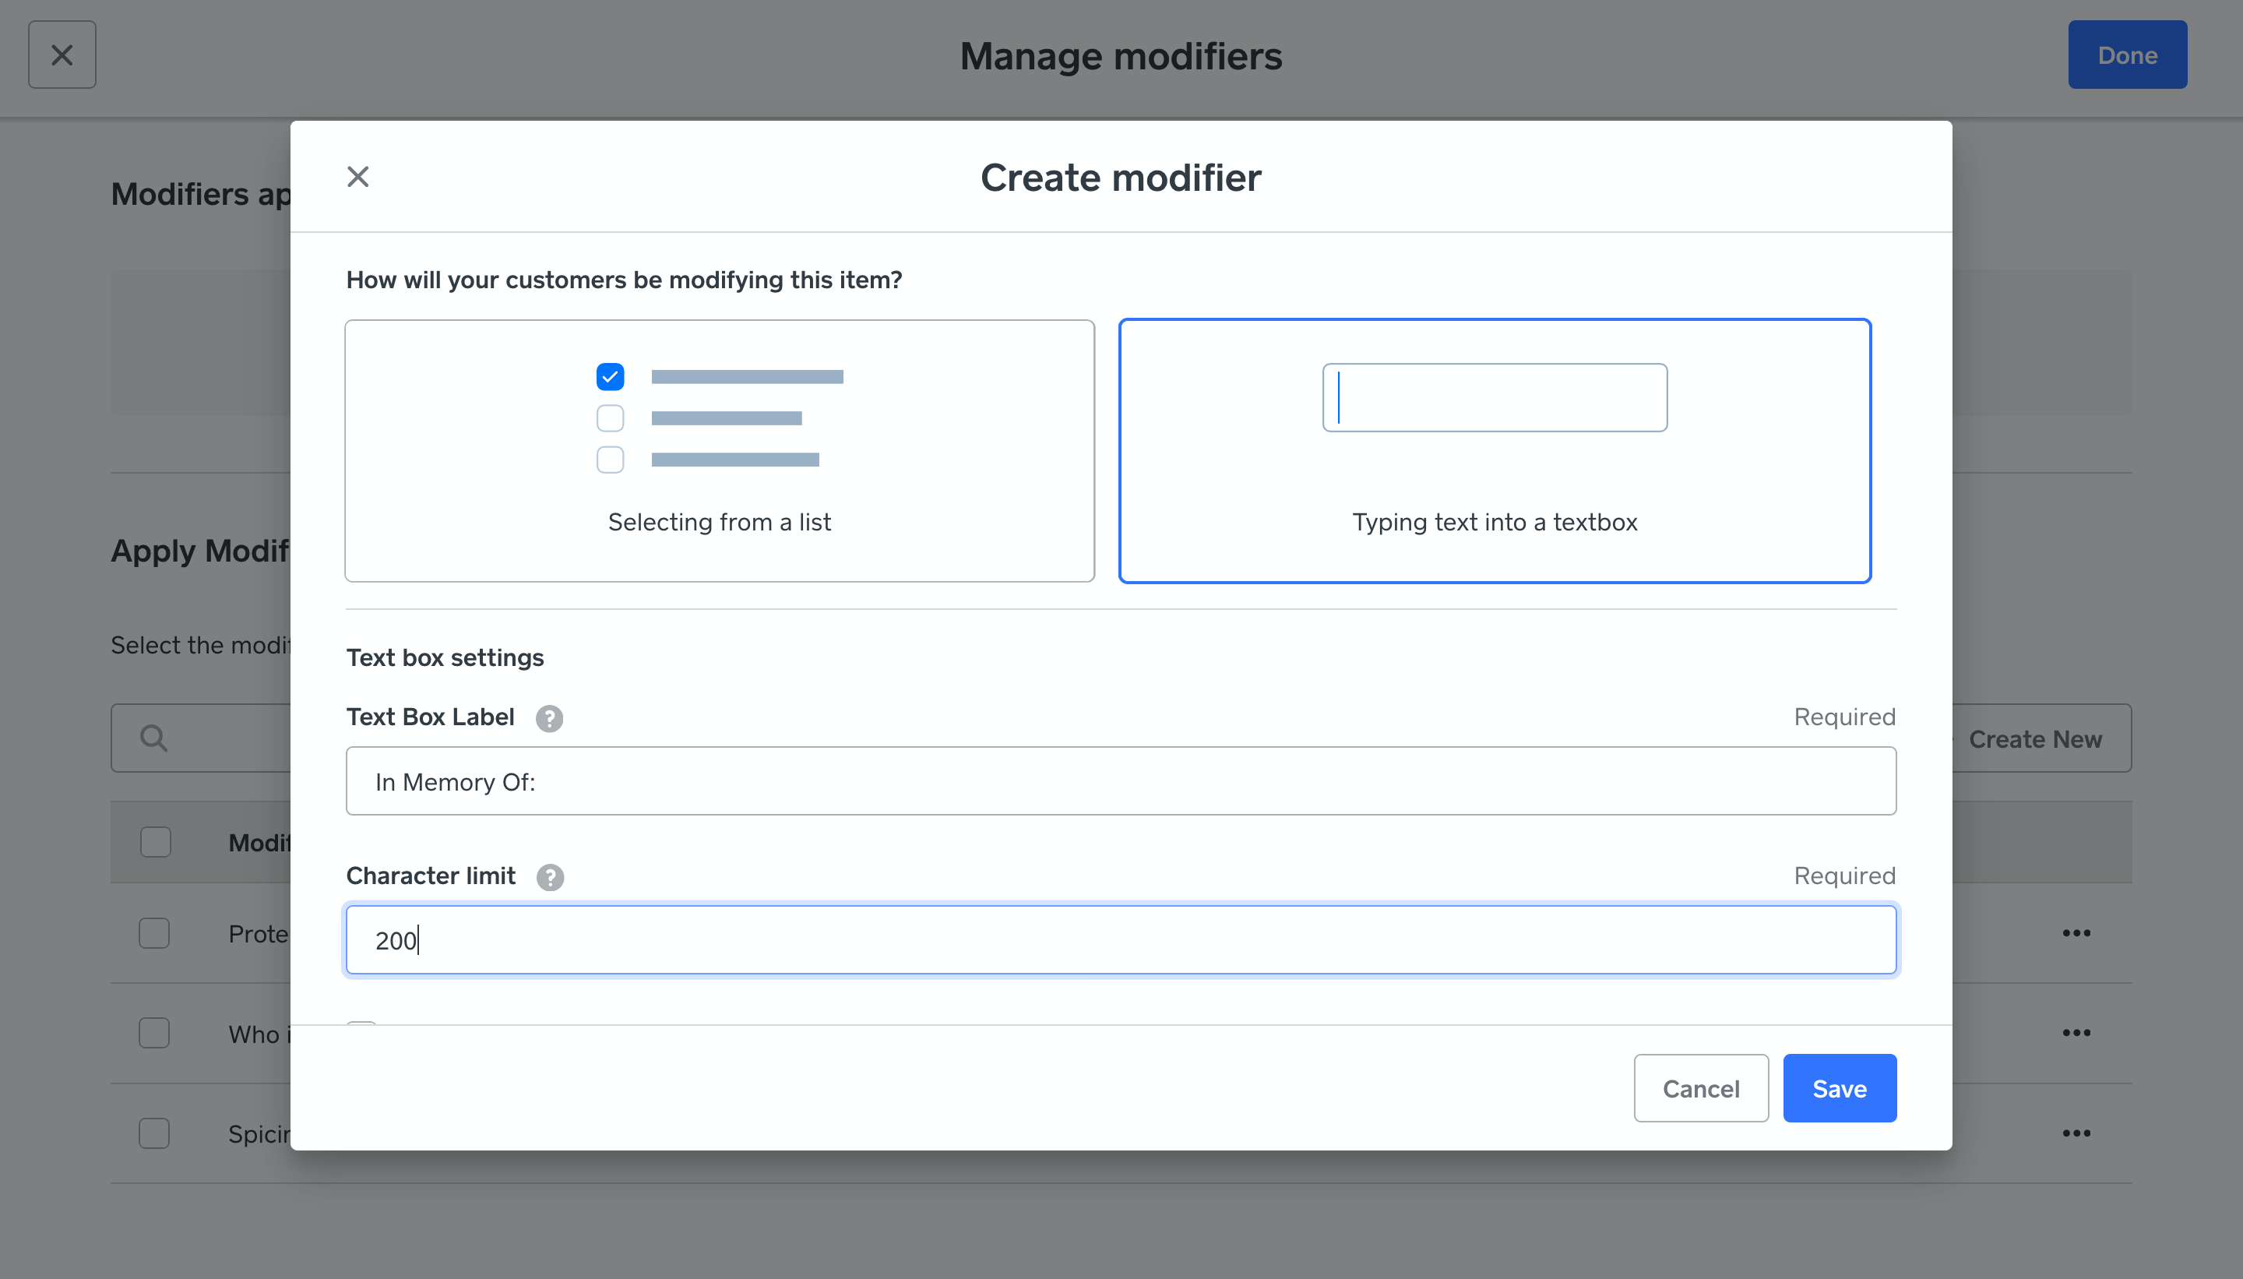This screenshot has height=1279, width=2243.
Task: Open the three-dot menu for Prote row
Action: click(2076, 932)
